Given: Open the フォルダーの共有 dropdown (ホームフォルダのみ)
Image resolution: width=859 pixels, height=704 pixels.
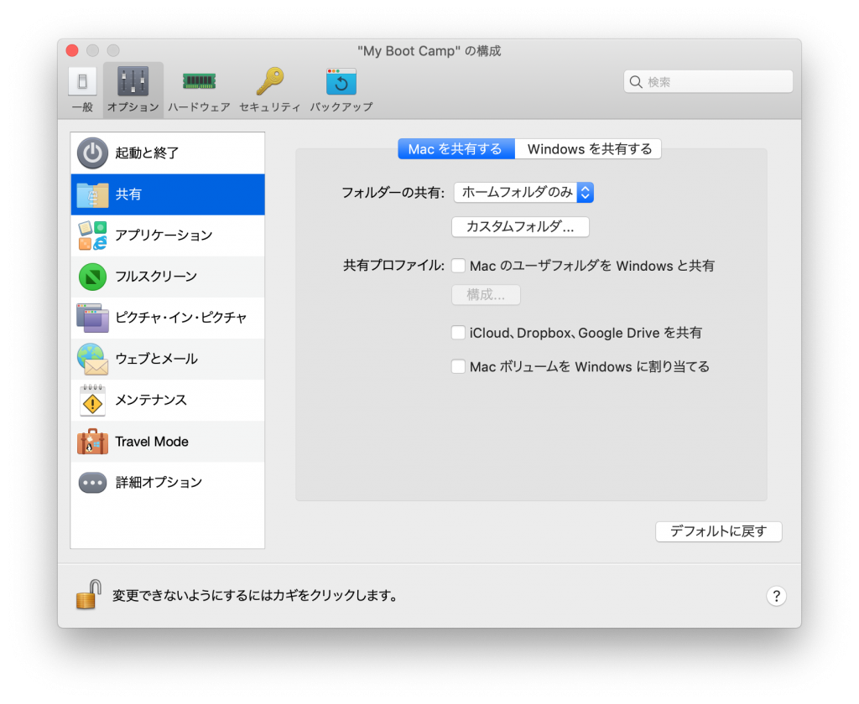Looking at the screenshot, I should point(523,193).
